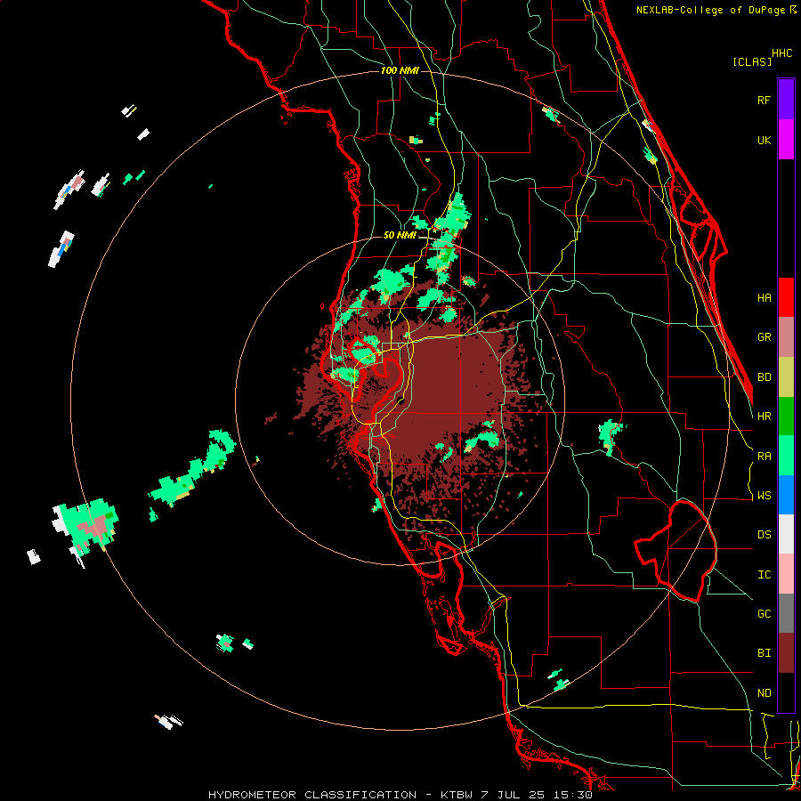Click the WS blue legend swatch
The height and width of the screenshot is (801, 801).
click(786, 495)
